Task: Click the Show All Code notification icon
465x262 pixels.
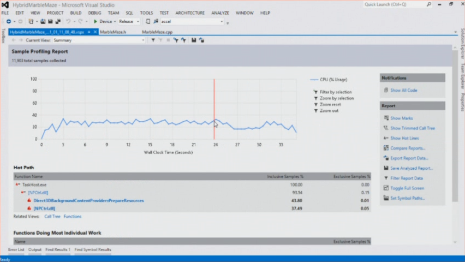Action: click(x=386, y=90)
